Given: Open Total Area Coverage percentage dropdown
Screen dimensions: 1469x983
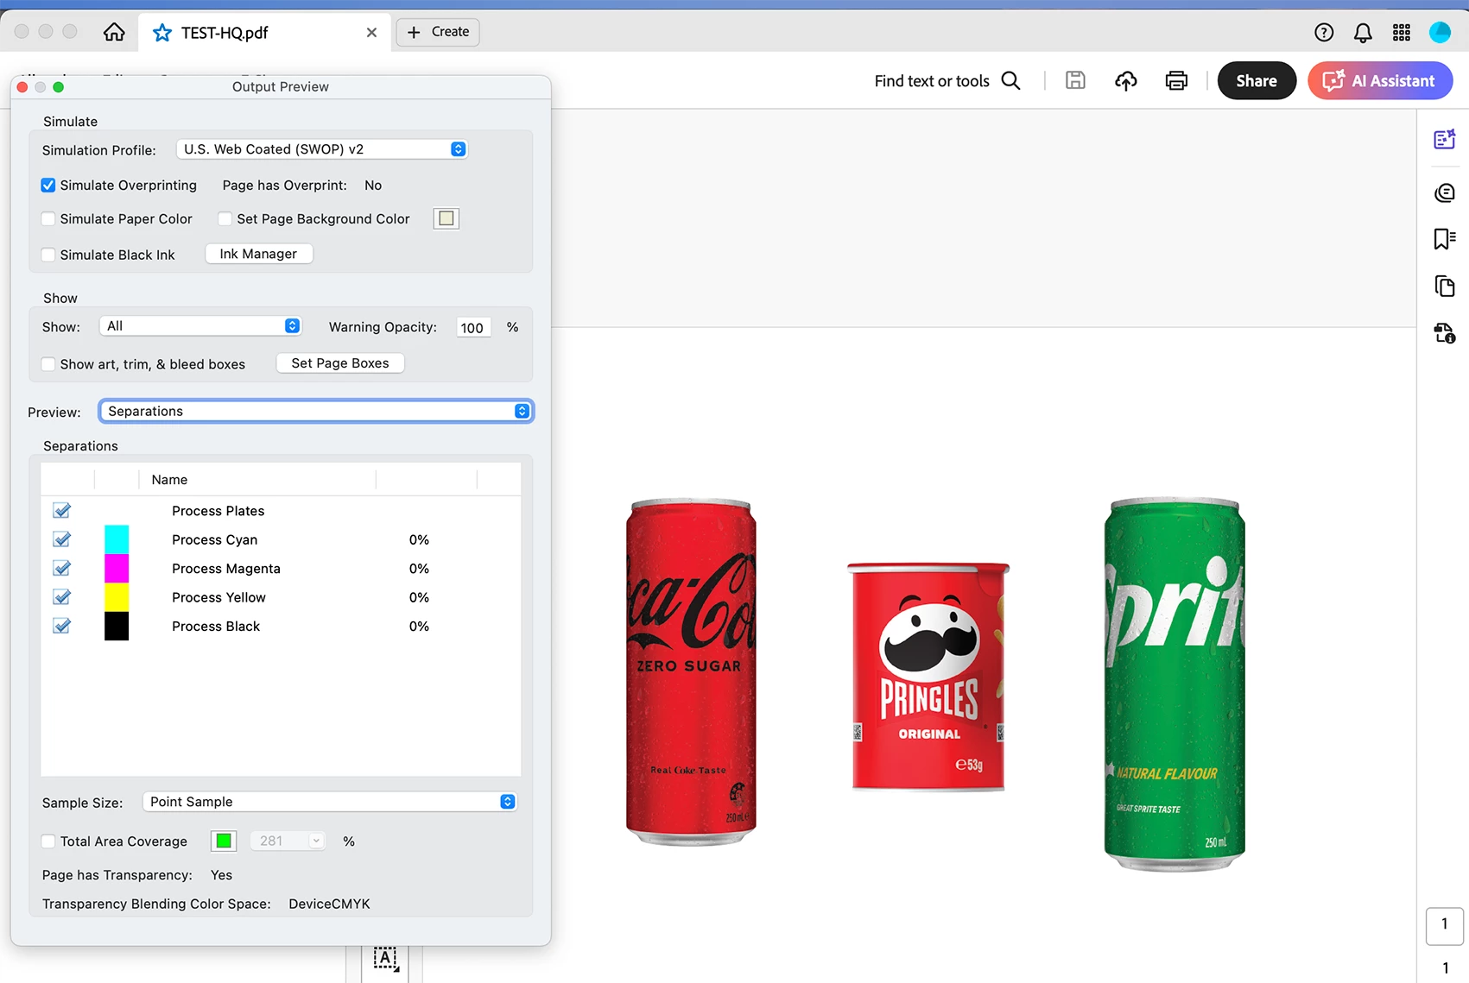Looking at the screenshot, I should [288, 841].
